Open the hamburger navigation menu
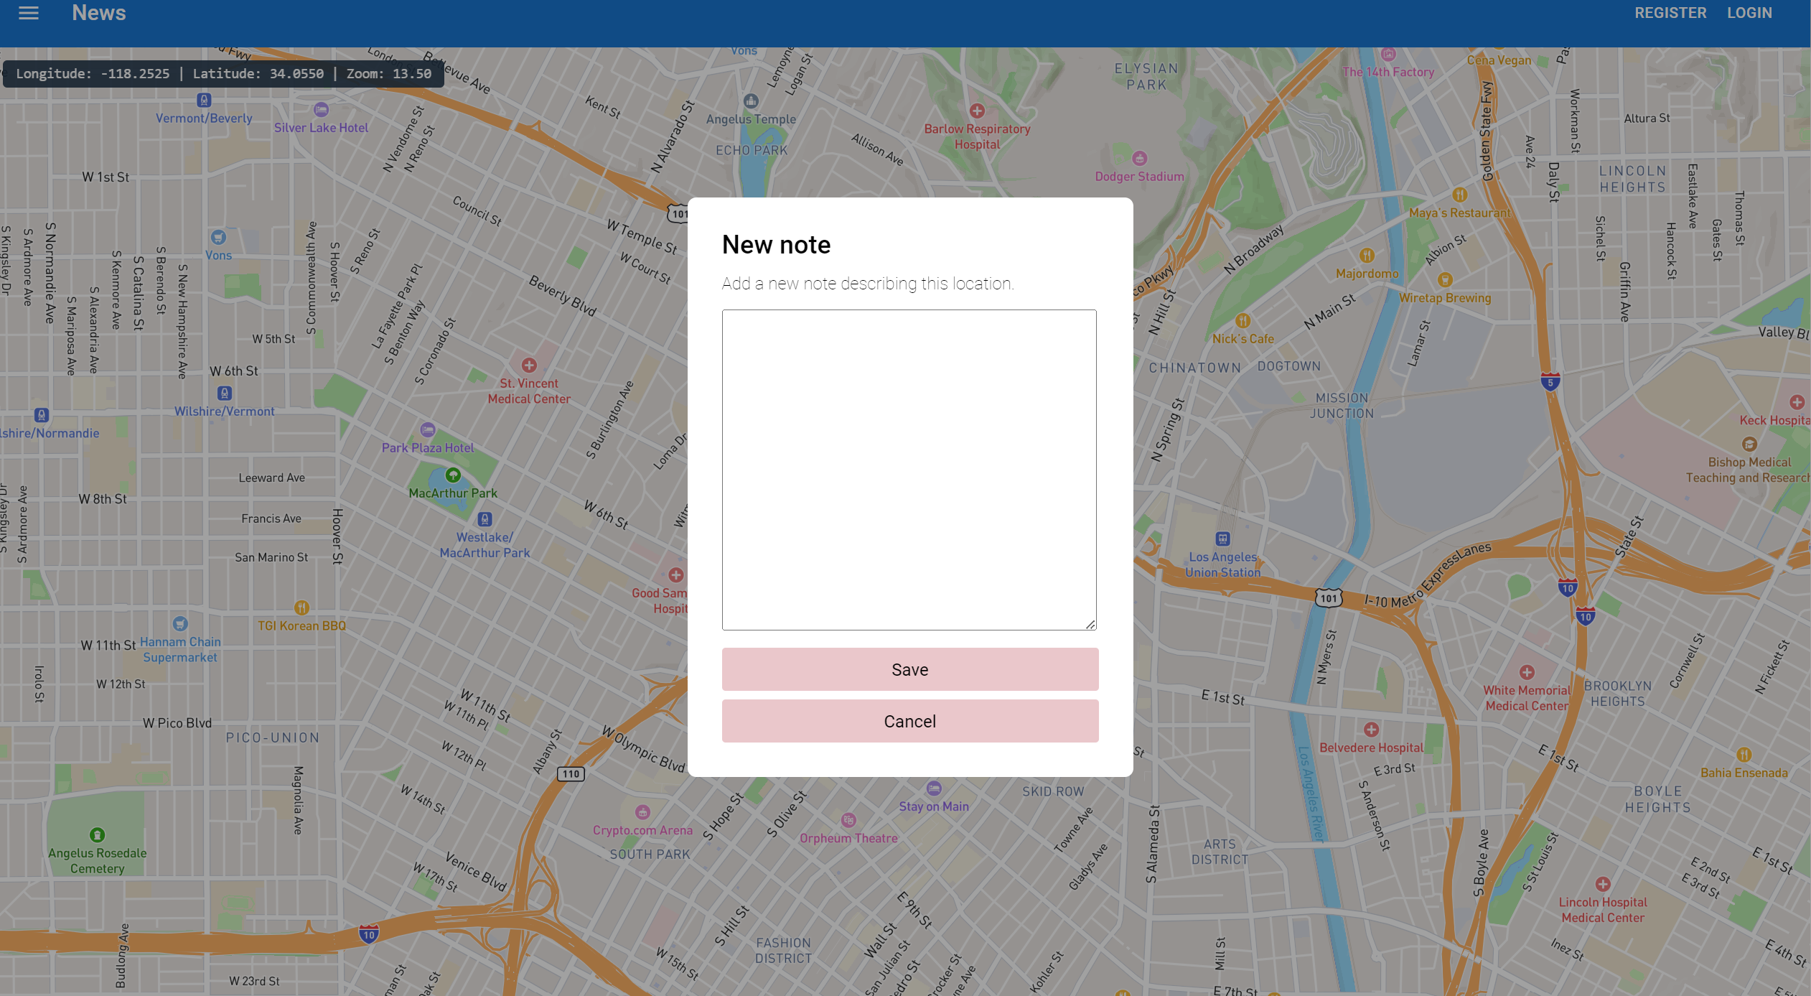The height and width of the screenshot is (996, 1811). click(29, 13)
